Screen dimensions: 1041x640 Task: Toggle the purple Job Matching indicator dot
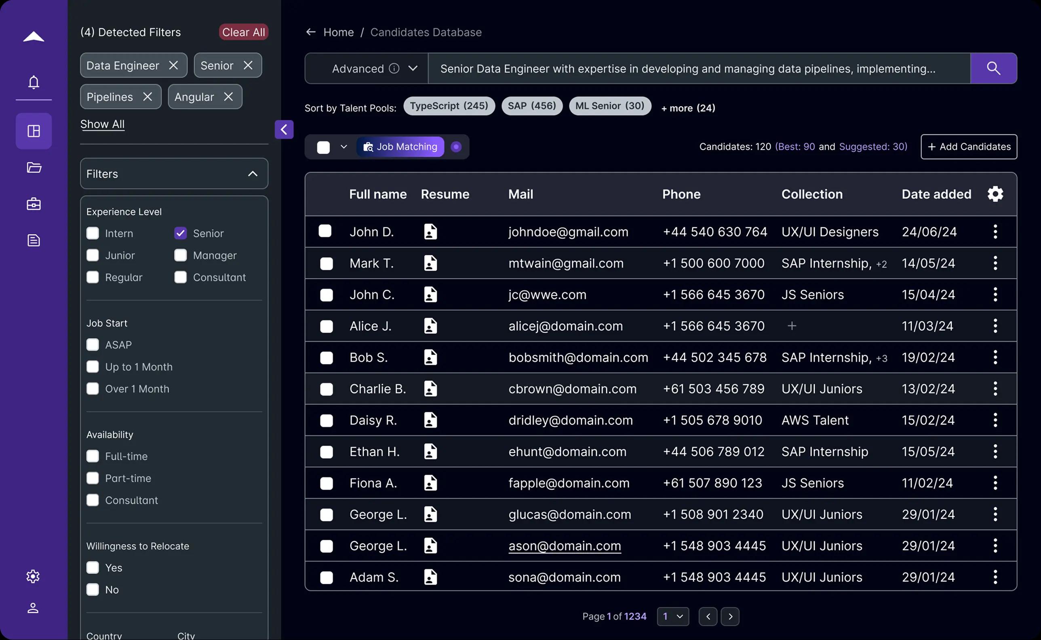[x=456, y=147]
